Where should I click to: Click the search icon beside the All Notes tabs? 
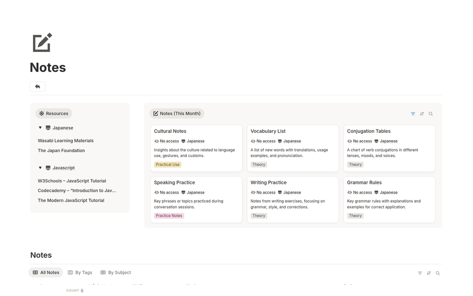(x=438, y=273)
